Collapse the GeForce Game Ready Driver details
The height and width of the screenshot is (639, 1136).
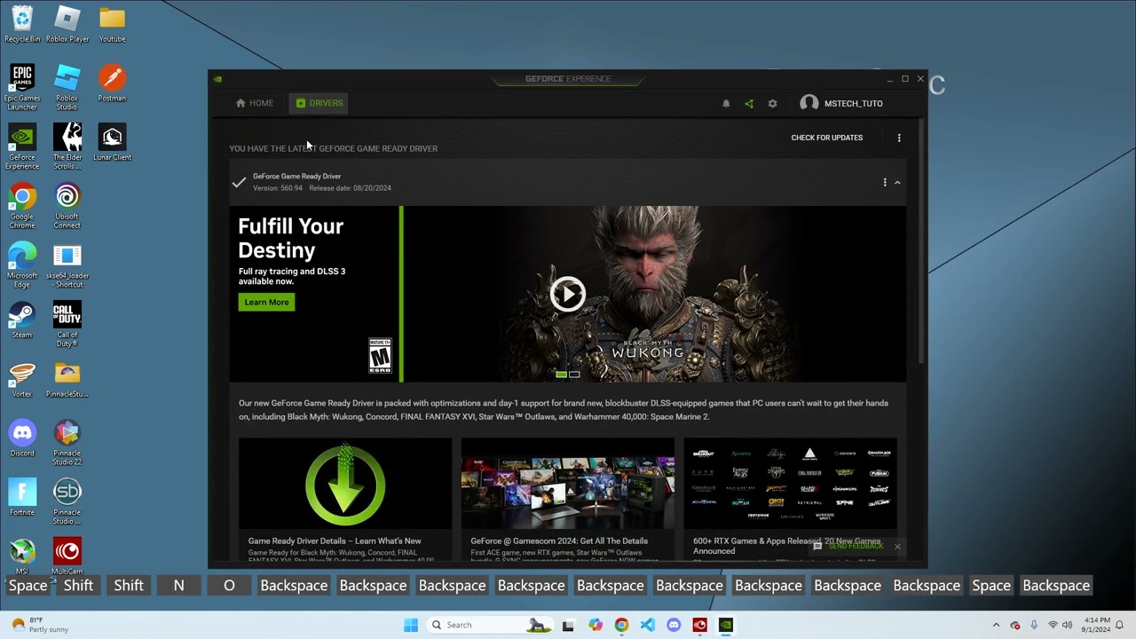(897, 182)
